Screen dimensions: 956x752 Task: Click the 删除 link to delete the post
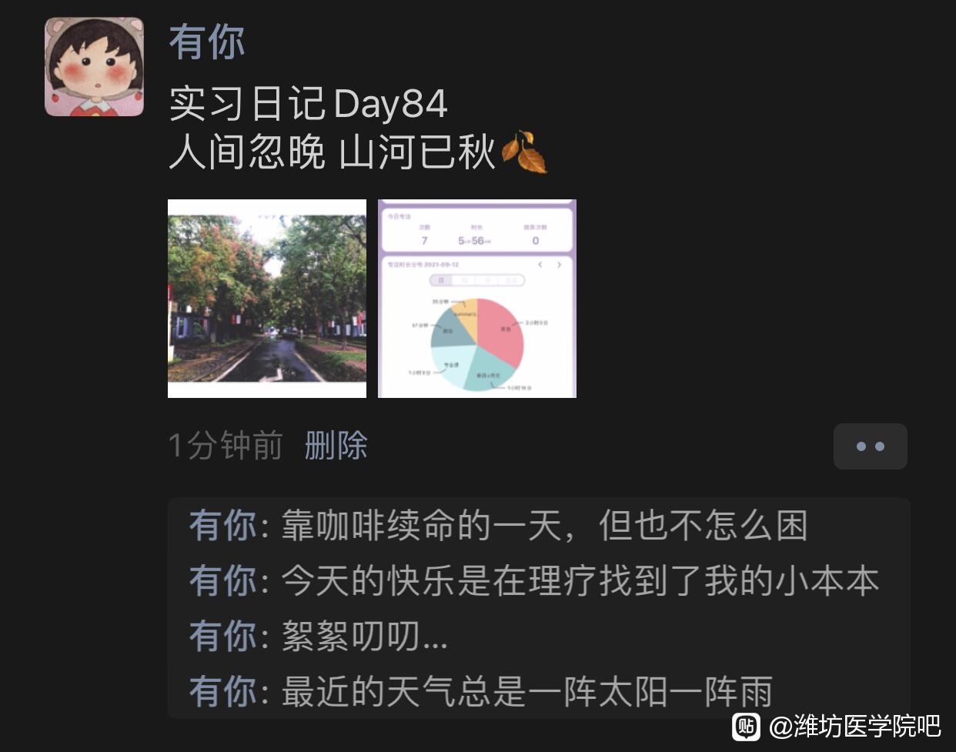point(336,446)
